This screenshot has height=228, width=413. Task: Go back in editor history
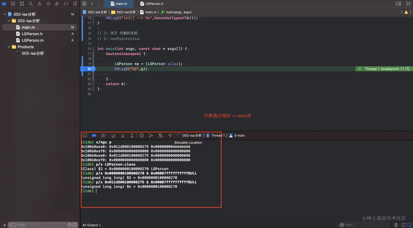point(92,4)
